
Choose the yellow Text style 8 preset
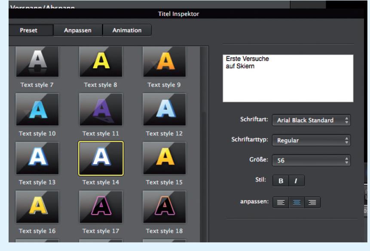(x=101, y=61)
